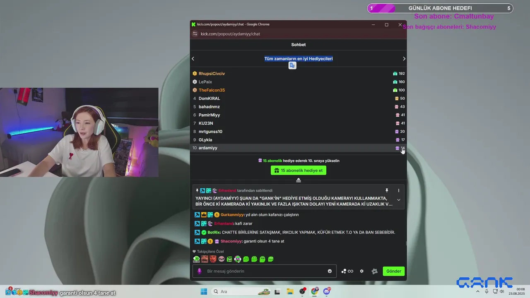Click the Kick badge icon beside Gönder
530x298 pixels.
click(x=375, y=271)
